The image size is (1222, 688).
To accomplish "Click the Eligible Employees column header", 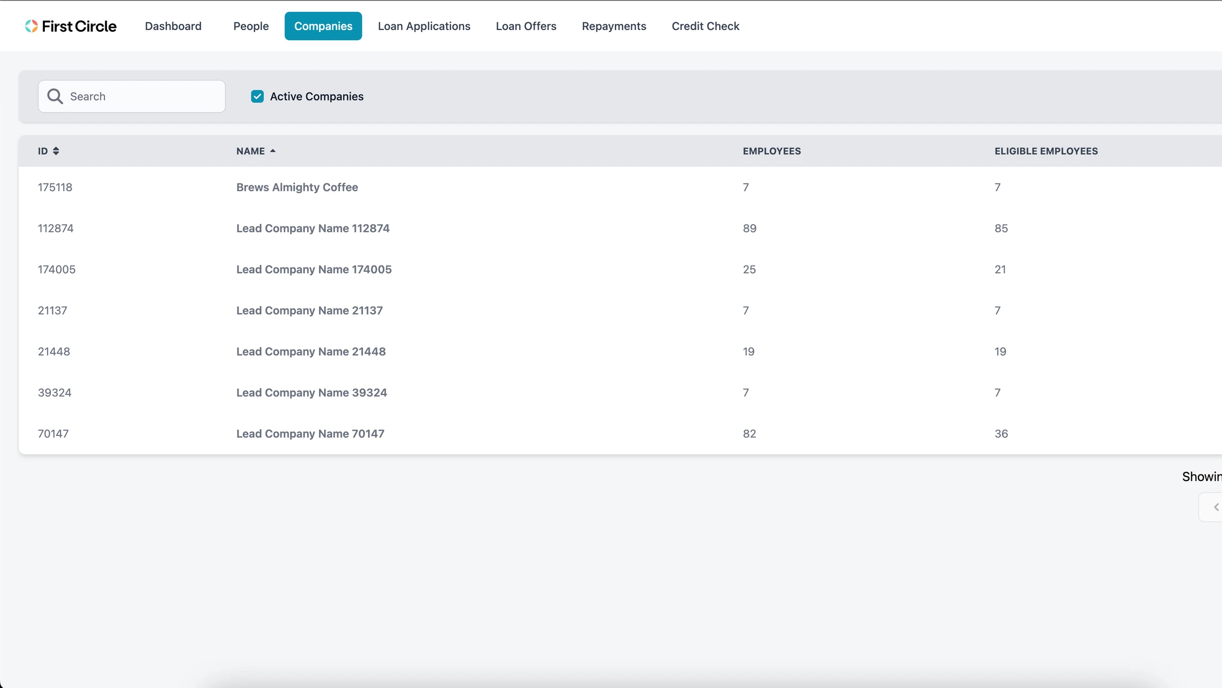I will (x=1046, y=151).
